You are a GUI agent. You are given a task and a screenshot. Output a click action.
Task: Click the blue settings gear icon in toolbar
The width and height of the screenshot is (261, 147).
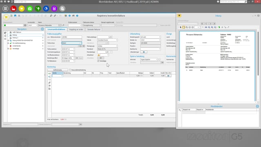[x=70, y=16]
